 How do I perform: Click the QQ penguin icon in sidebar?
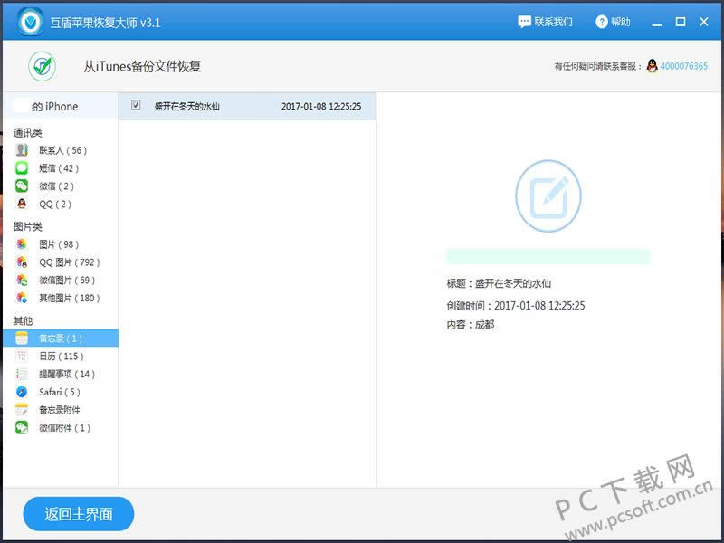point(22,204)
